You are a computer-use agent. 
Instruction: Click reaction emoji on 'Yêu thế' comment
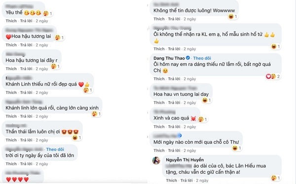pos(46,13)
